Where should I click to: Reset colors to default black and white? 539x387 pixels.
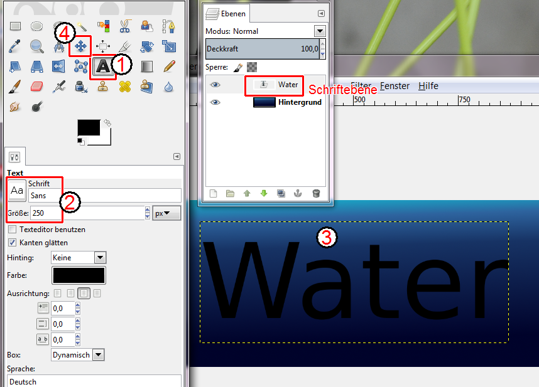point(81,141)
